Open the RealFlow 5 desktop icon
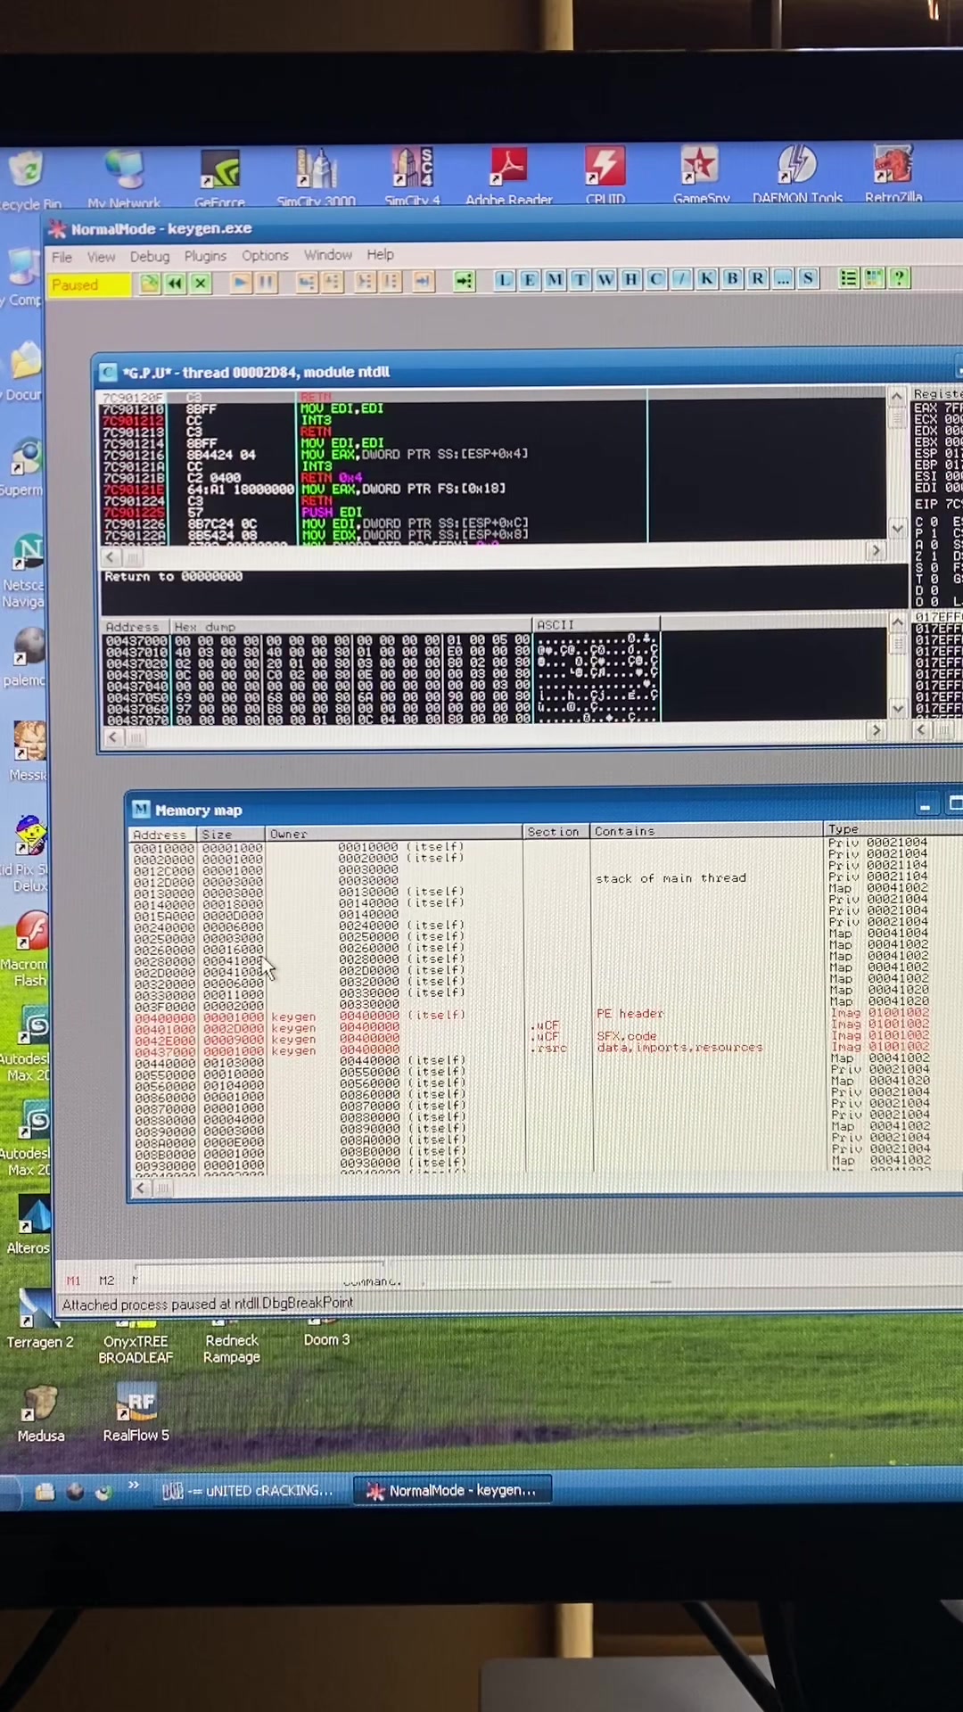 (136, 1412)
